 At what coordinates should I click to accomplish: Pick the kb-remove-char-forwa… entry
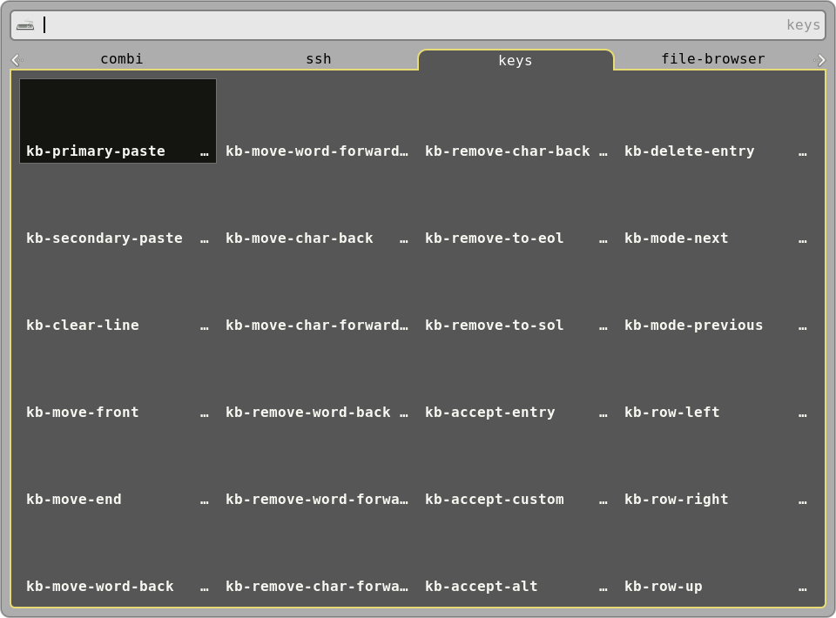[317, 555]
